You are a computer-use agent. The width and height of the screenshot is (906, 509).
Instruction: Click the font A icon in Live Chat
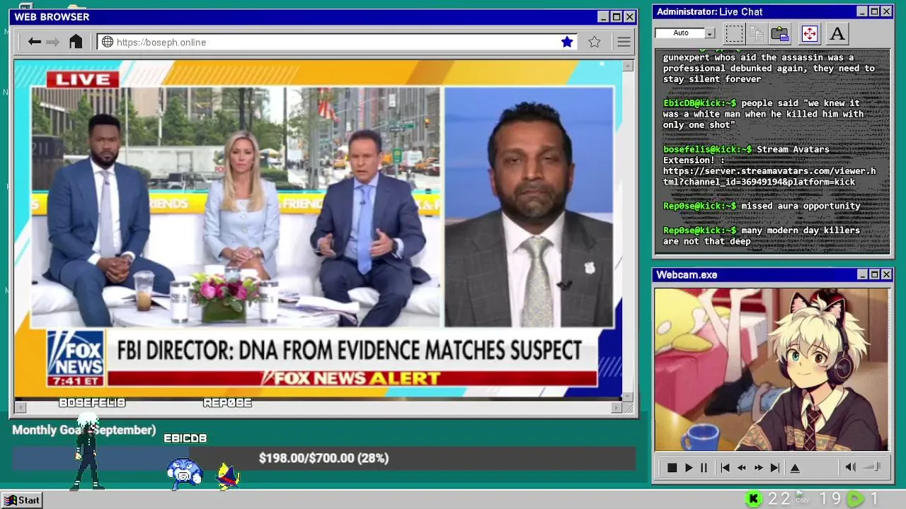pyautogui.click(x=837, y=33)
